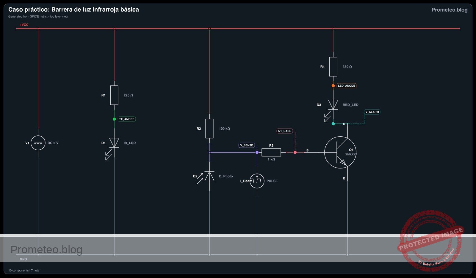Viewport: 476px width, 278px height.
Task: Click the R4 reference designator
Action: pyautogui.click(x=322, y=67)
